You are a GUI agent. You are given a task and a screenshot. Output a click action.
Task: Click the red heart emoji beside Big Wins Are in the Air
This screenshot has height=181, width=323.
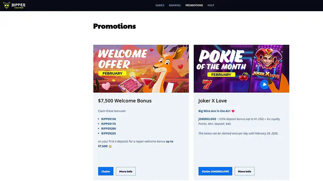tap(233, 111)
